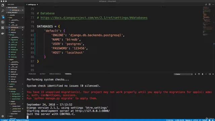Switch to the DEBUG CONSOLE tab

point(55,74)
